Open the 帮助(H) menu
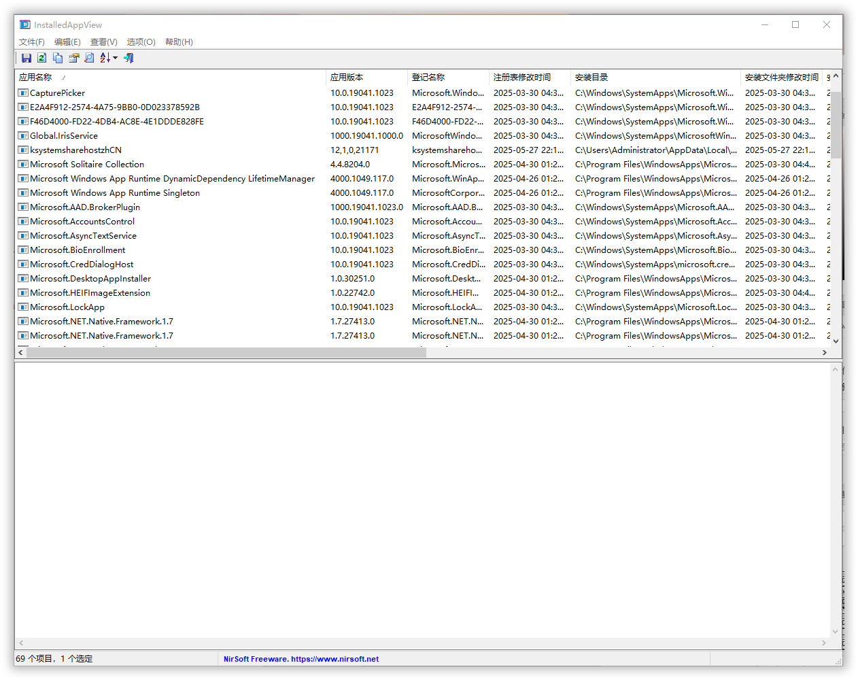 point(179,42)
